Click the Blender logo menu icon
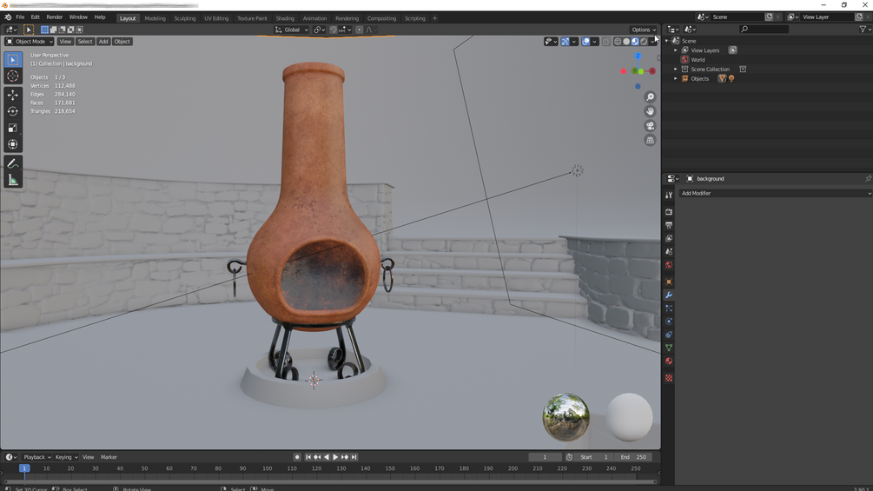 point(8,17)
